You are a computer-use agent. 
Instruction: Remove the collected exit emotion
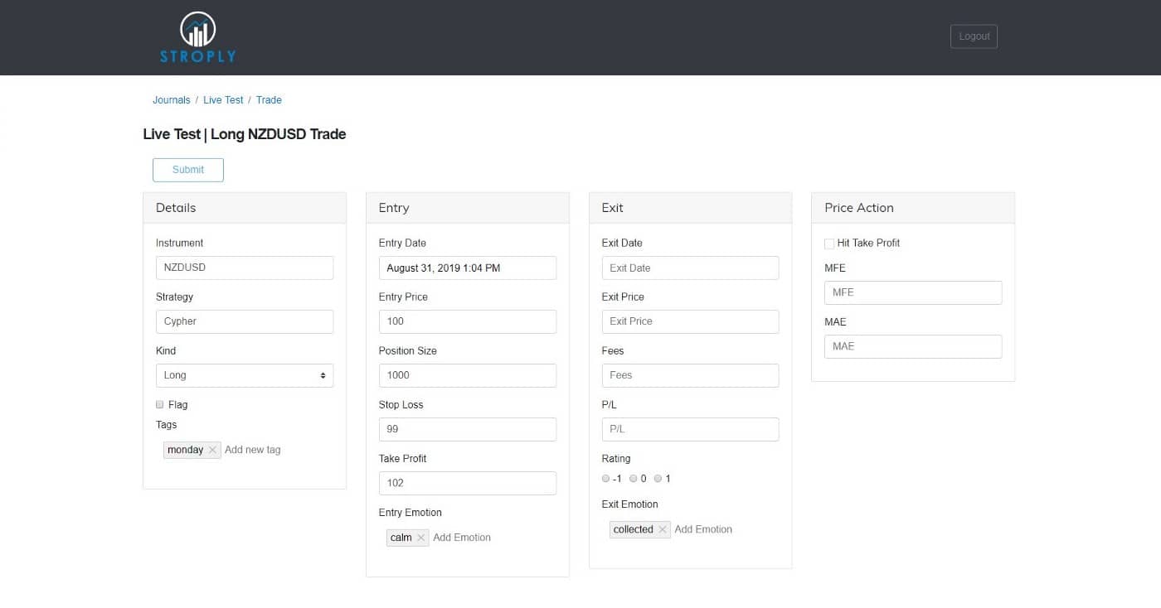coord(663,529)
